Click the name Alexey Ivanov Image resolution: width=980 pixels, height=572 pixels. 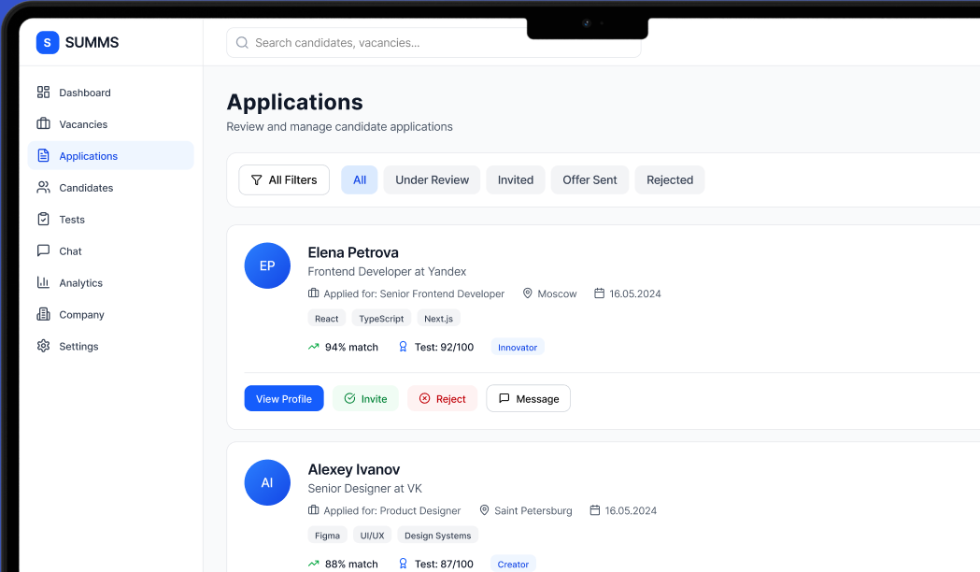tap(354, 469)
